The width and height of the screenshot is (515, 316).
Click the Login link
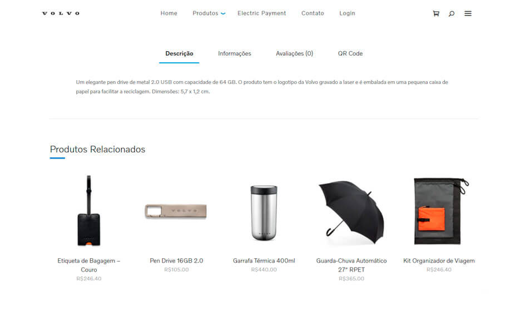(347, 13)
